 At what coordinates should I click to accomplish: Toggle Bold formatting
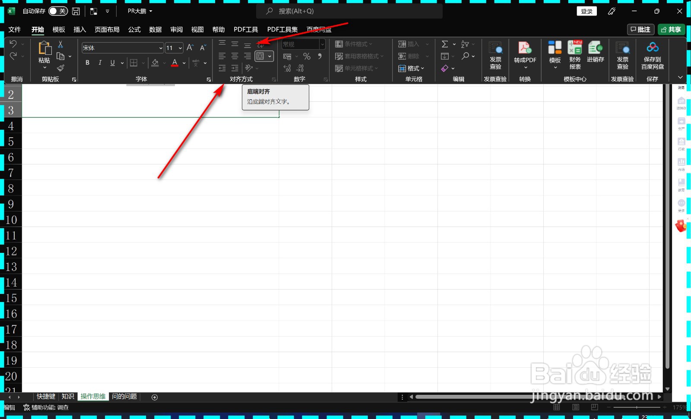click(87, 63)
